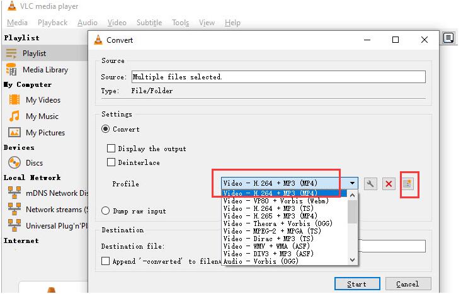Choose Video - Dirac + MP3 (TS) option

click(284, 239)
